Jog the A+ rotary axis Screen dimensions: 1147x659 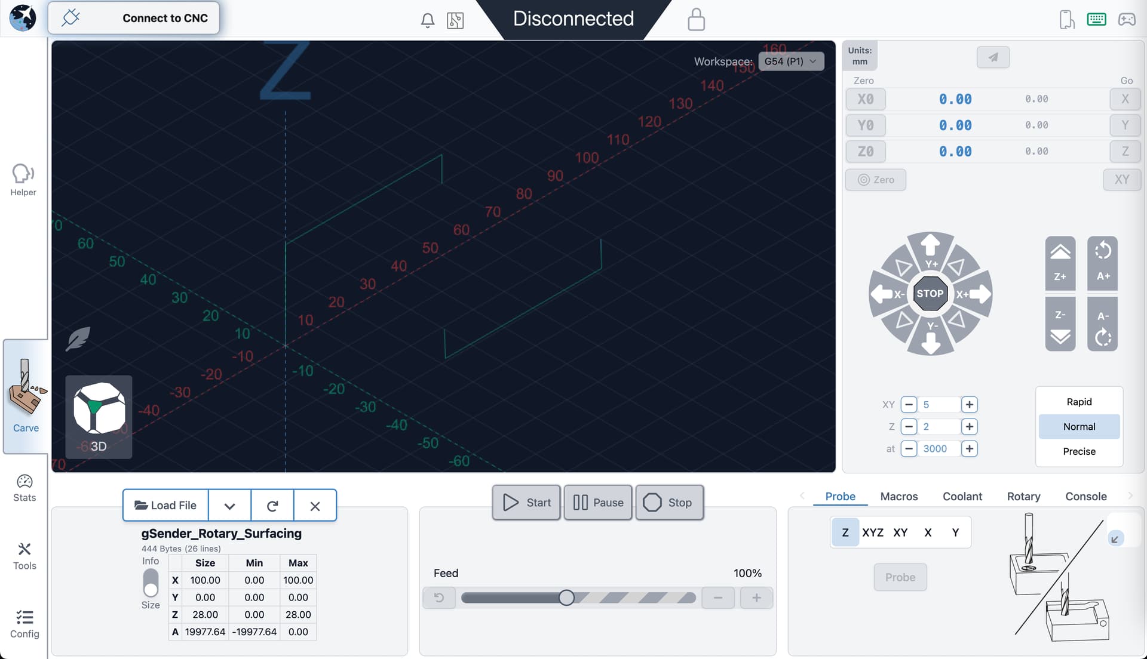coord(1102,263)
